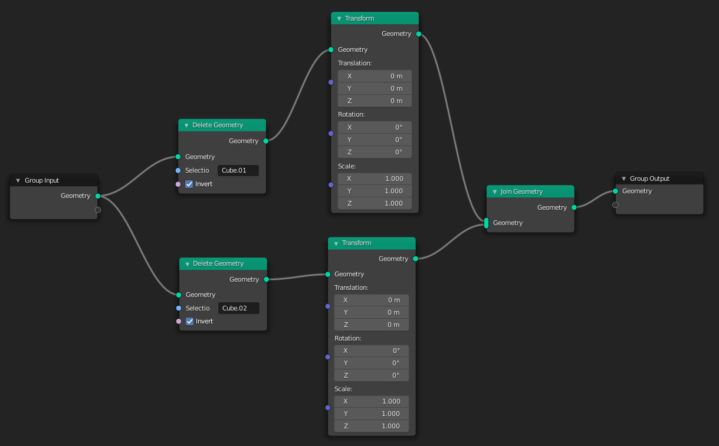The width and height of the screenshot is (719, 446).
Task: Select Cube.01 Delete Geometry node by its header
Action: (x=222, y=125)
